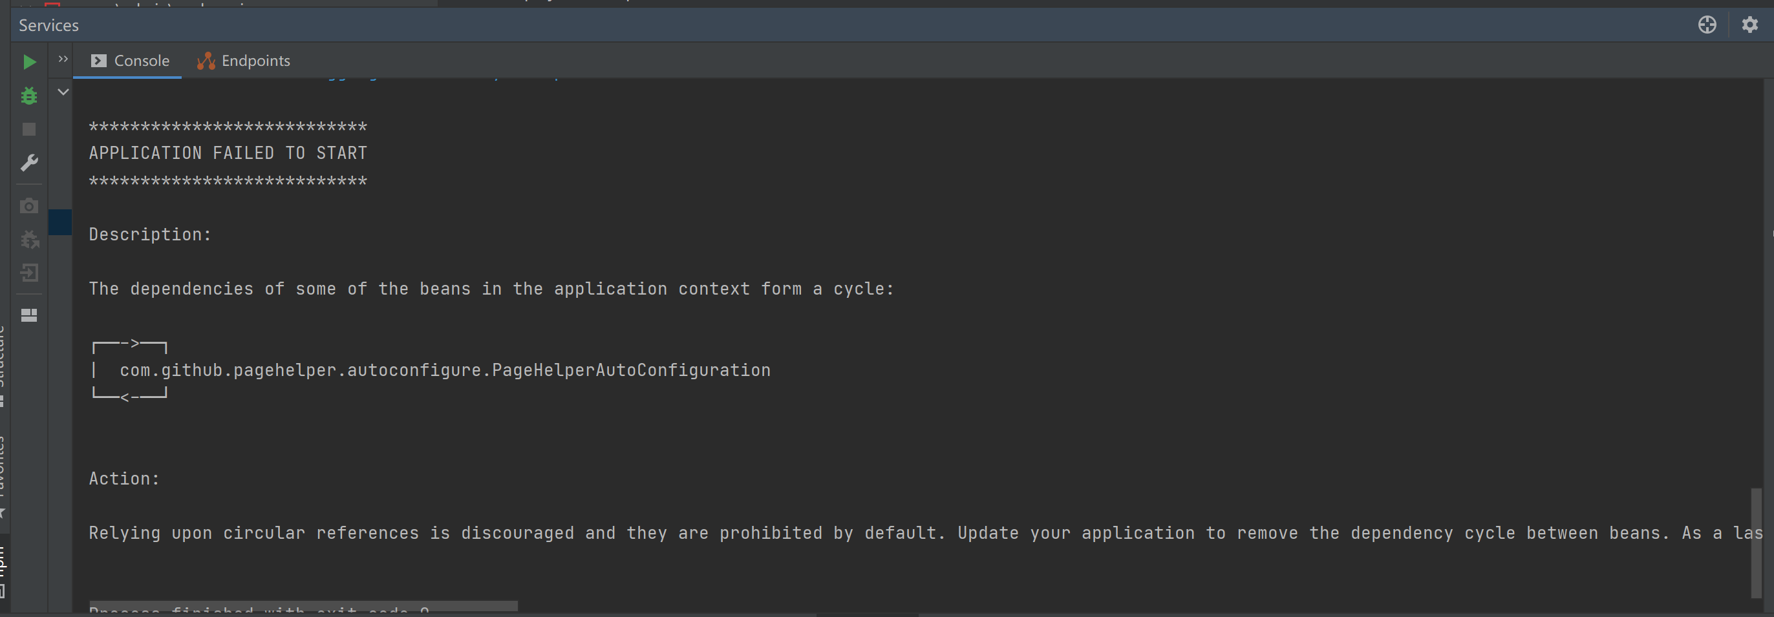This screenshot has height=617, width=1774.
Task: Click the PageHelperAutoConfiguration class line
Action: click(445, 370)
